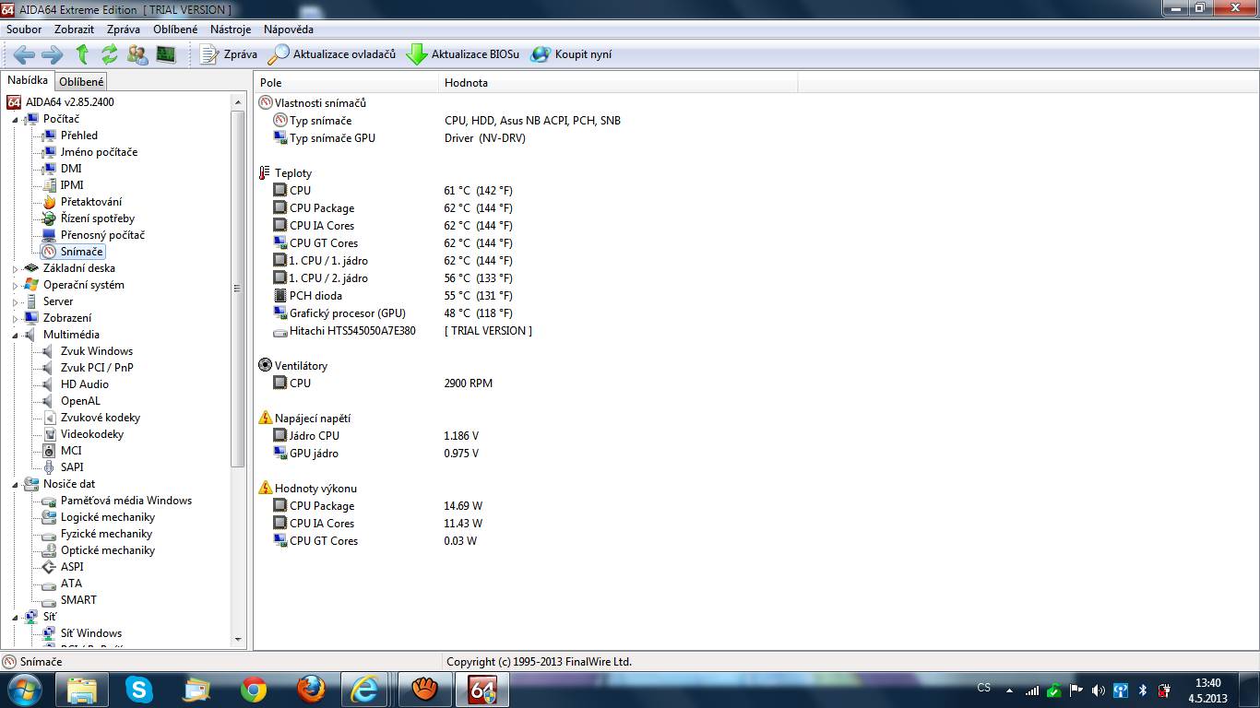Switch to the Oblíbené tab

[x=81, y=82]
